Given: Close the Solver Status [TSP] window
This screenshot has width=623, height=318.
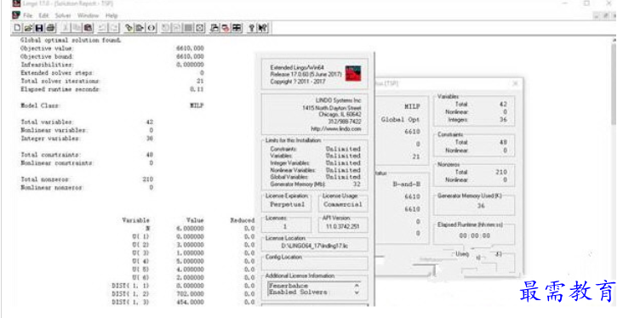Looking at the screenshot, I should click(x=515, y=83).
